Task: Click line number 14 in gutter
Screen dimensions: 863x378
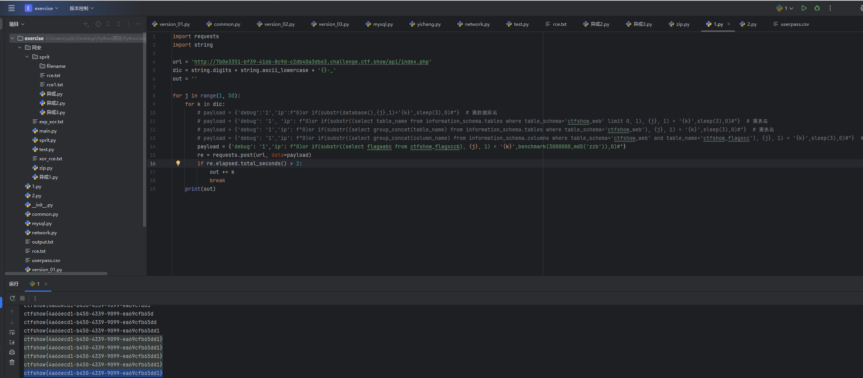Action: [x=153, y=146]
